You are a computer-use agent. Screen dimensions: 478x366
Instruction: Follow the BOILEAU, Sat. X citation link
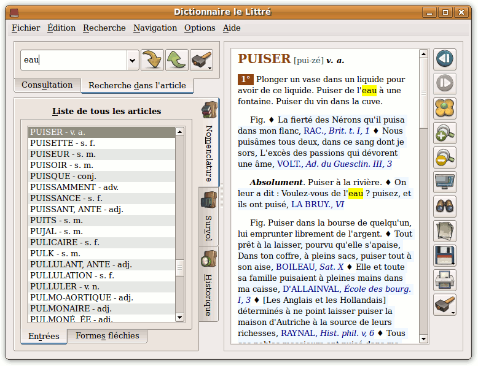pos(310,267)
